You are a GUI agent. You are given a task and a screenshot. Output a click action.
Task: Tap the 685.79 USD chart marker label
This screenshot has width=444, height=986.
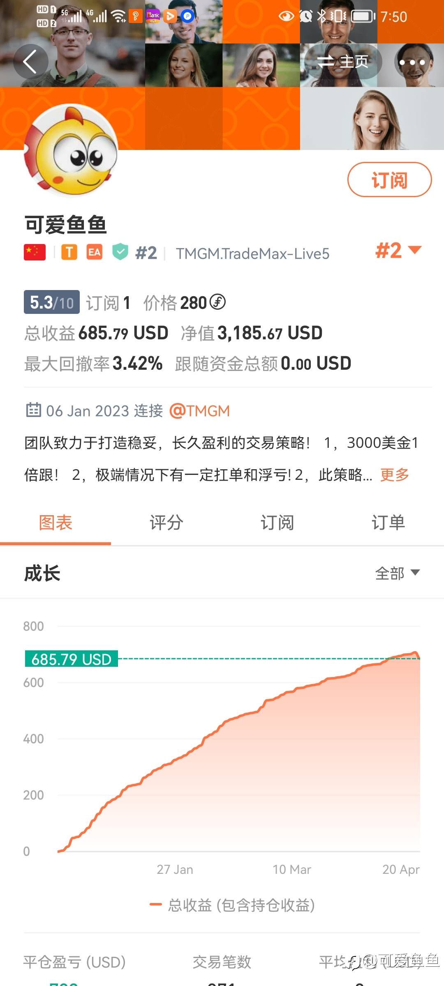click(72, 659)
